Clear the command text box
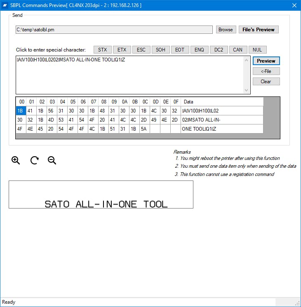Viewport: 301px width, 307px height. pos(266,82)
